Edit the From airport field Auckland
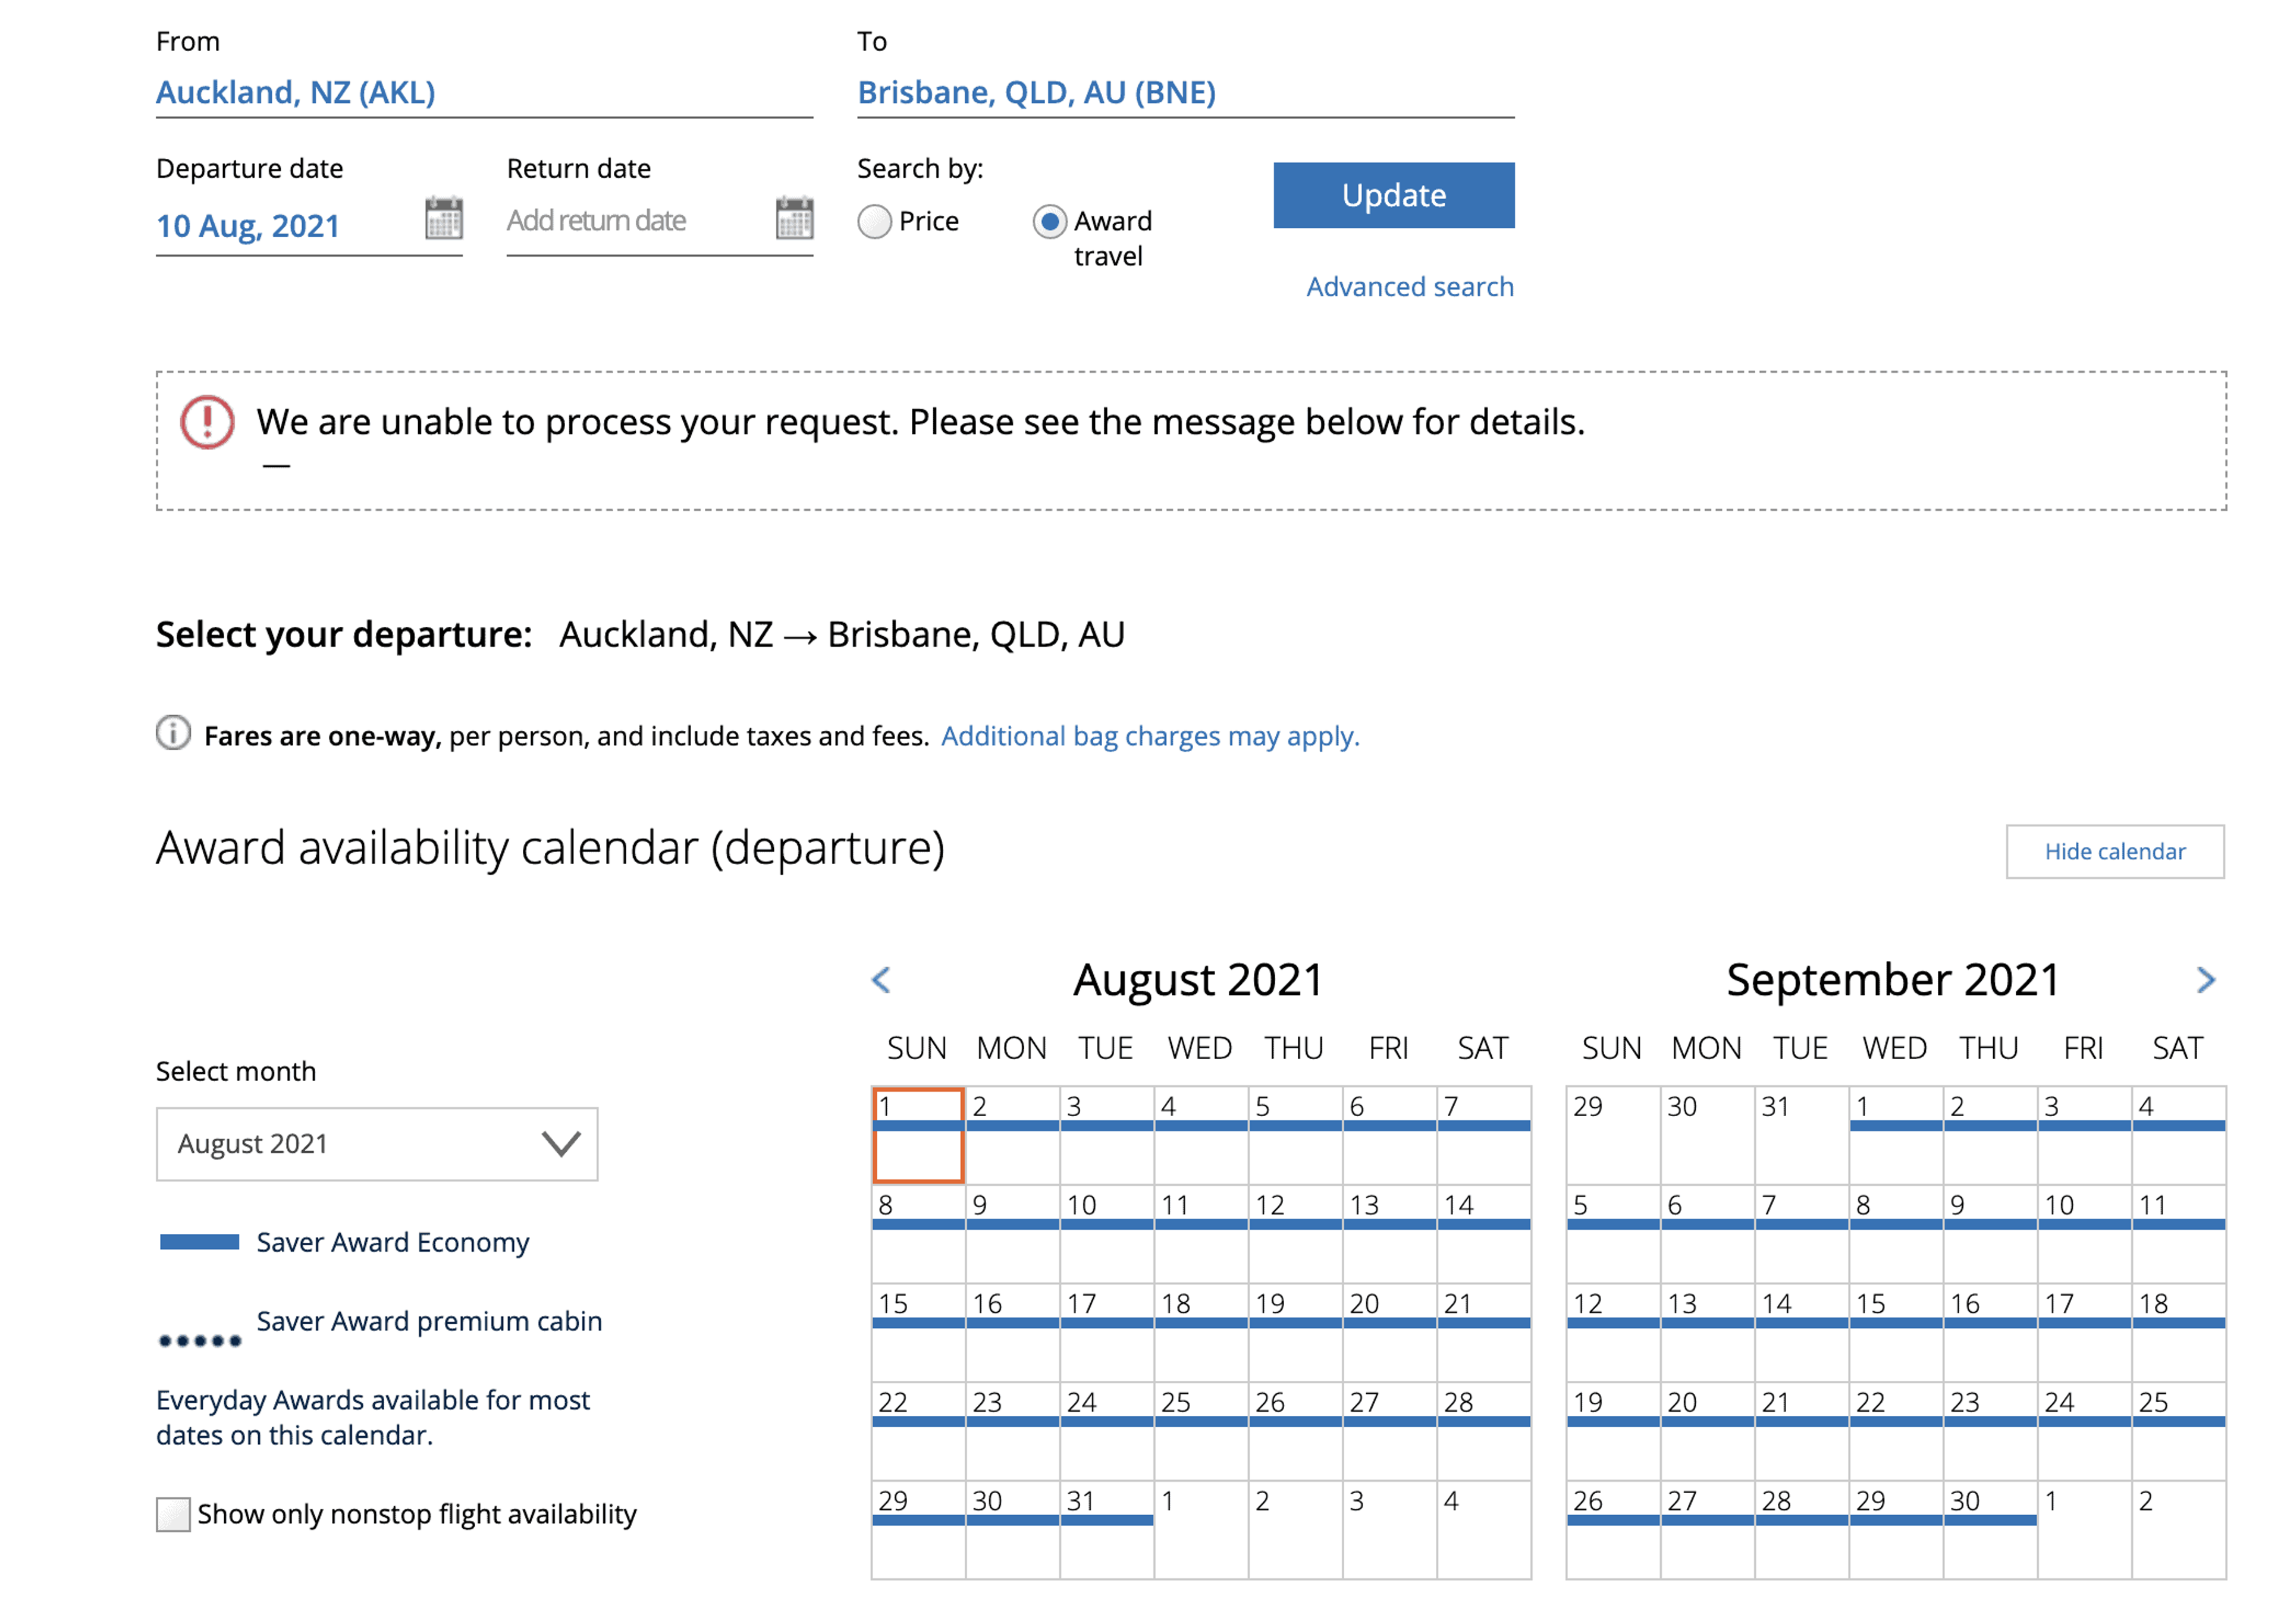2284x1624 pixels. tap(483, 93)
